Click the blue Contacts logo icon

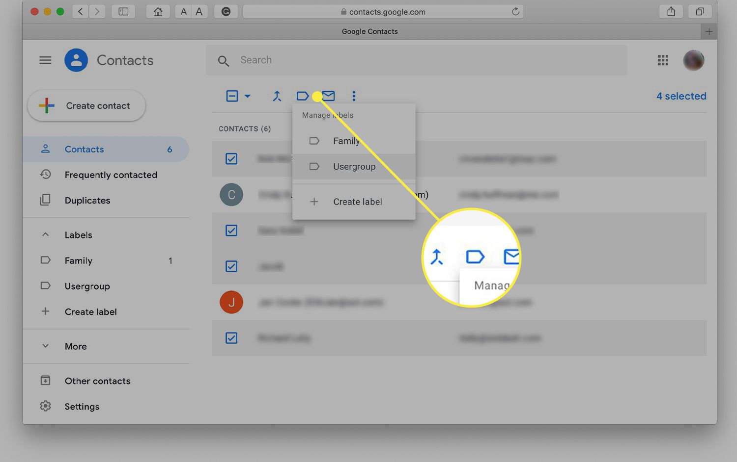click(x=76, y=60)
